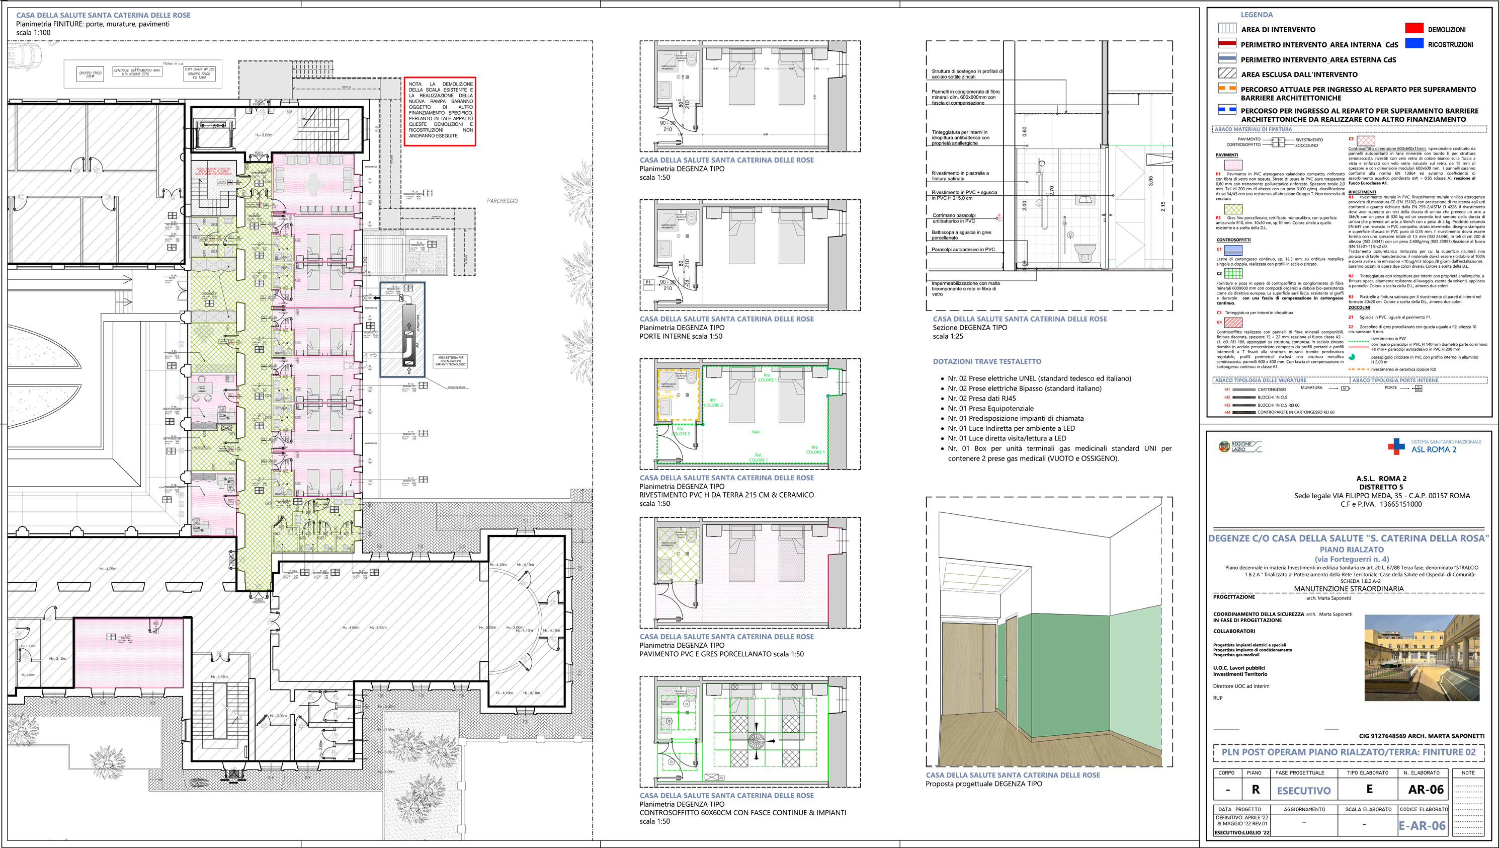Image resolution: width=1499 pixels, height=848 pixels.
Task: Select the AREA ESCLUSA DALL'INTERVENTO diagonal hatch swatch
Action: 1227,73
